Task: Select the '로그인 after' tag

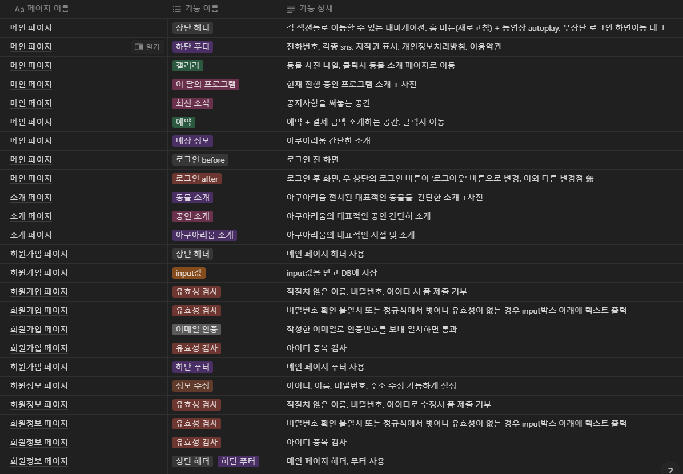Action: pos(197,179)
